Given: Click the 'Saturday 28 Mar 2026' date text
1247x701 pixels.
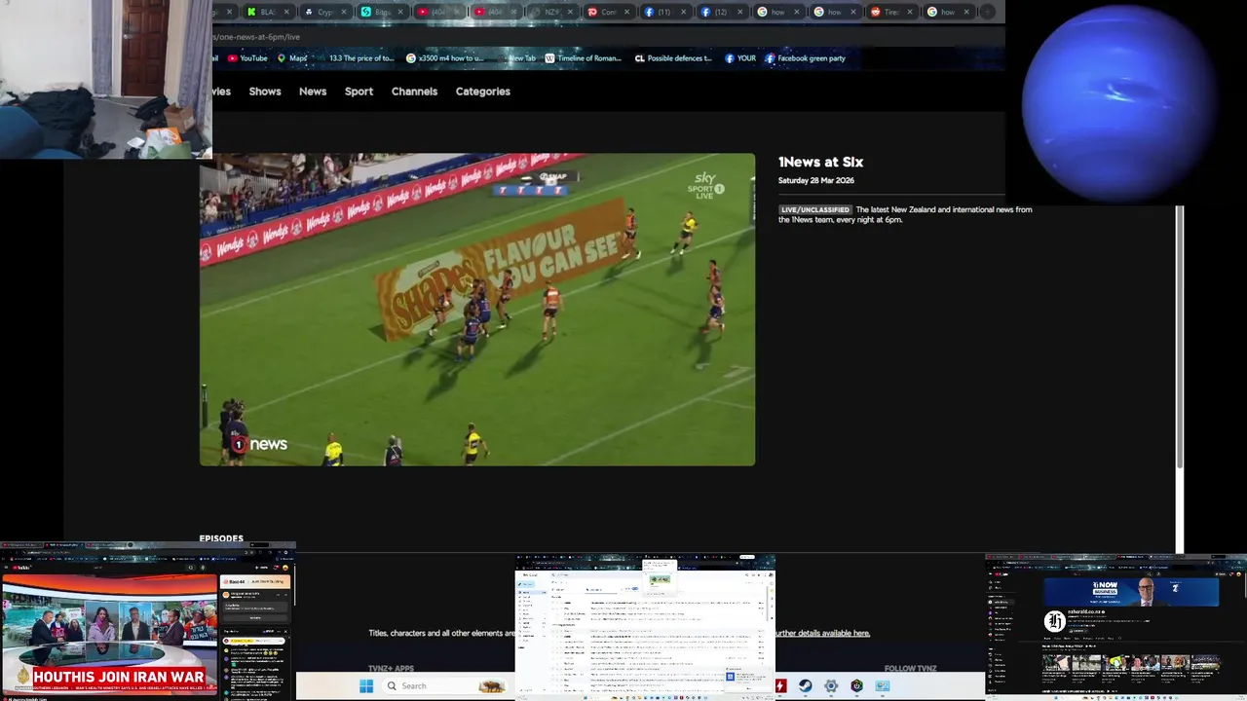Looking at the screenshot, I should point(815,180).
